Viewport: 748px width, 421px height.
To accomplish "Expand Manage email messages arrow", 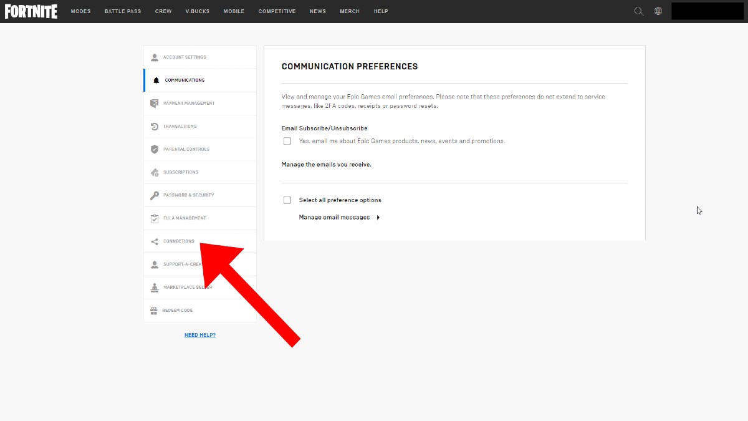I will click(x=378, y=218).
